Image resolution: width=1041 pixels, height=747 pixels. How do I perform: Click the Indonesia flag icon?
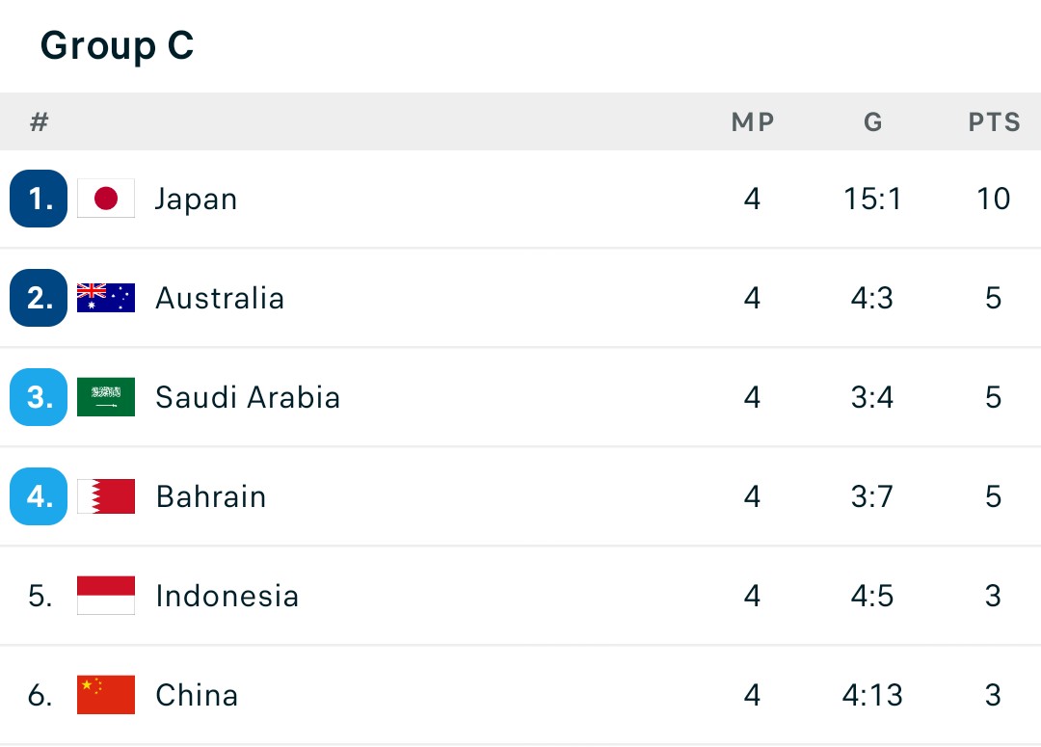coord(106,596)
